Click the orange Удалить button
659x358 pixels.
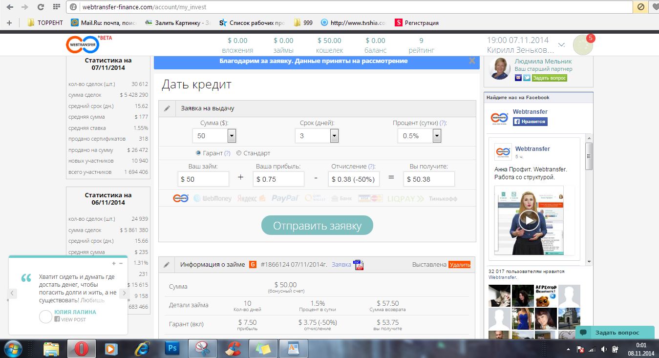tap(459, 265)
